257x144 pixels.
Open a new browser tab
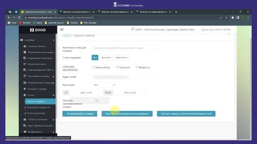[x=176, y=12]
